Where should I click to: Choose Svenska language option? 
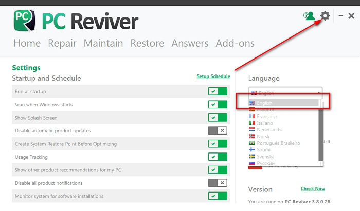point(265,156)
